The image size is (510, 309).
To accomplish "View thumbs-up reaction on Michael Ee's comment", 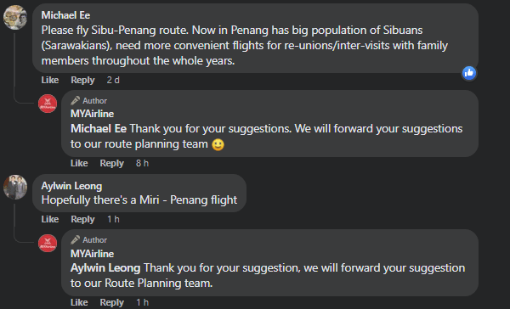I will [469, 73].
